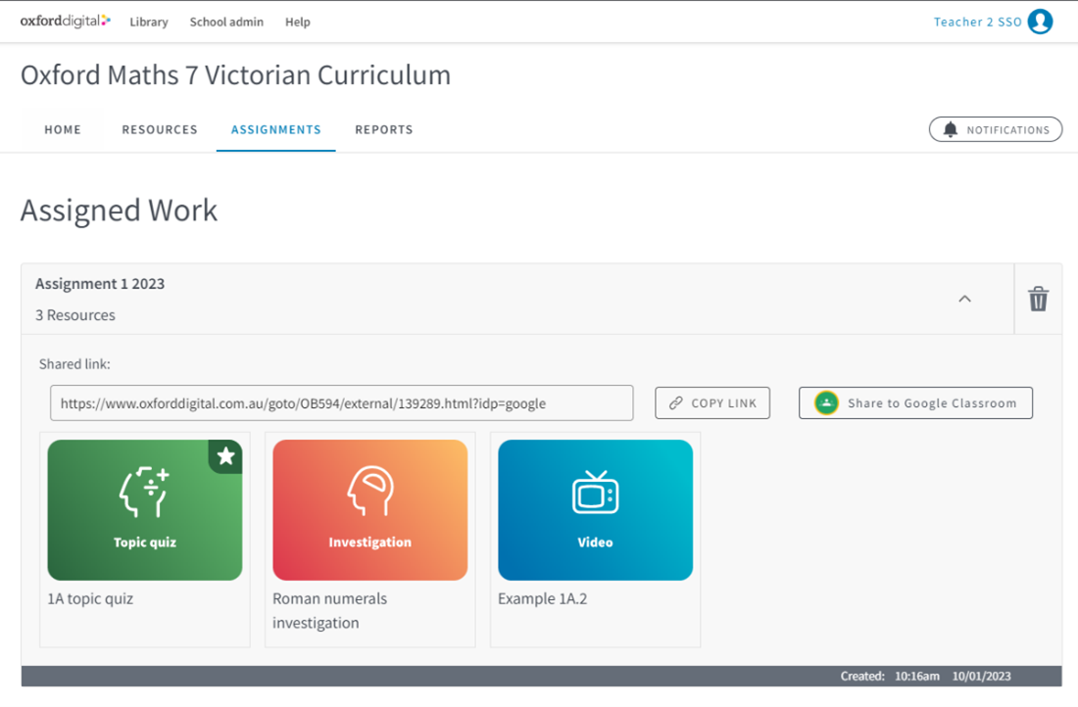
Task: Play the Video resource Example 1A.2
Action: pyautogui.click(x=595, y=508)
